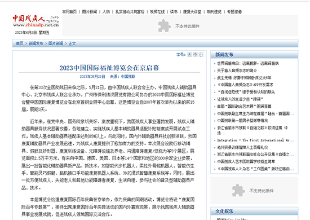Click the 中国残疾人 chinadp.net.cn site logo
Image resolution: width=310 pixels, height=220 pixels.
point(36,21)
